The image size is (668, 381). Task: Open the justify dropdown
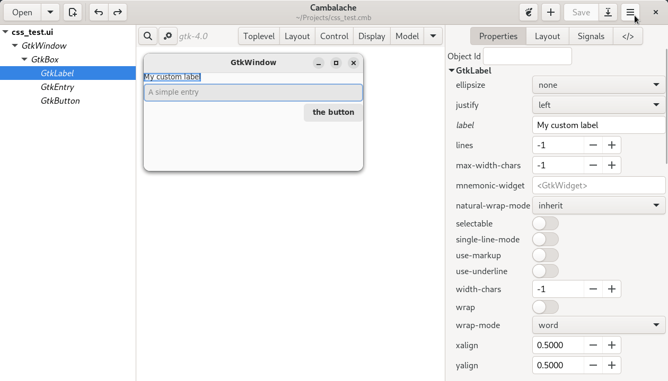(599, 105)
